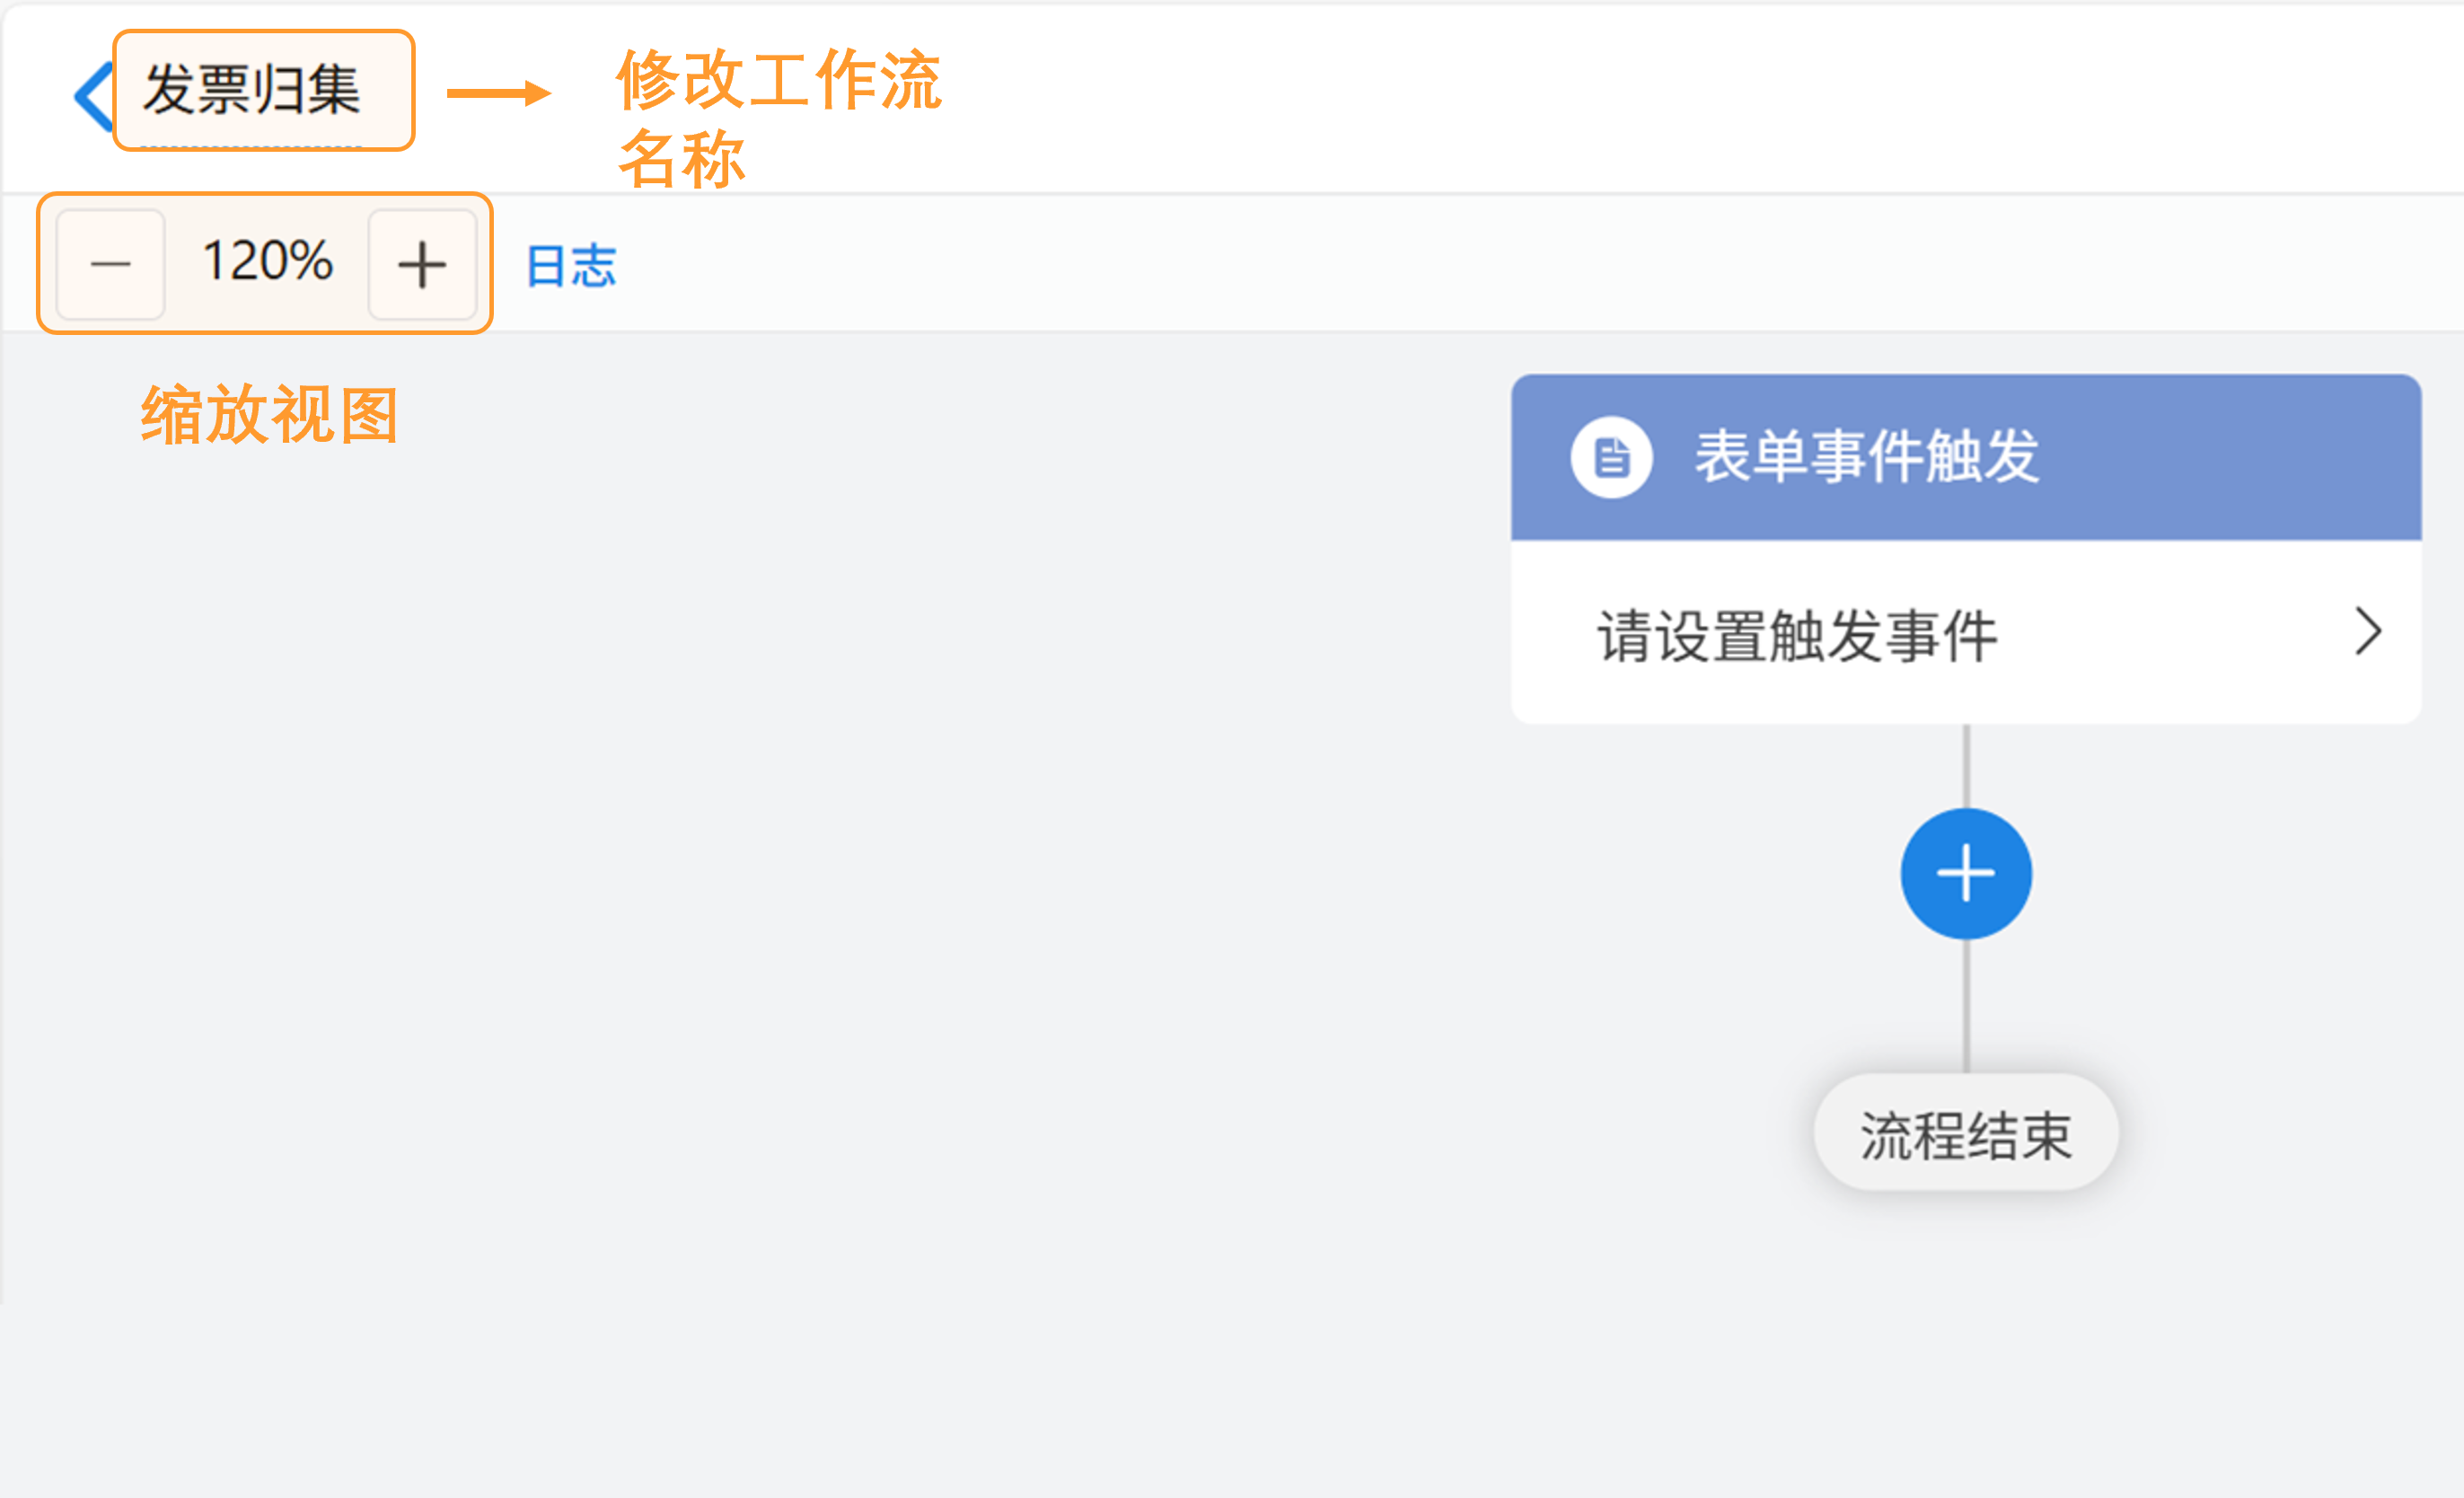Click the 请设置触发事件 text
2464x1498 pixels.
[1796, 636]
